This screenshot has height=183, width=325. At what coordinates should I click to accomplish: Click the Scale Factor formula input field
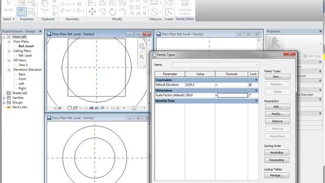tap(233, 95)
